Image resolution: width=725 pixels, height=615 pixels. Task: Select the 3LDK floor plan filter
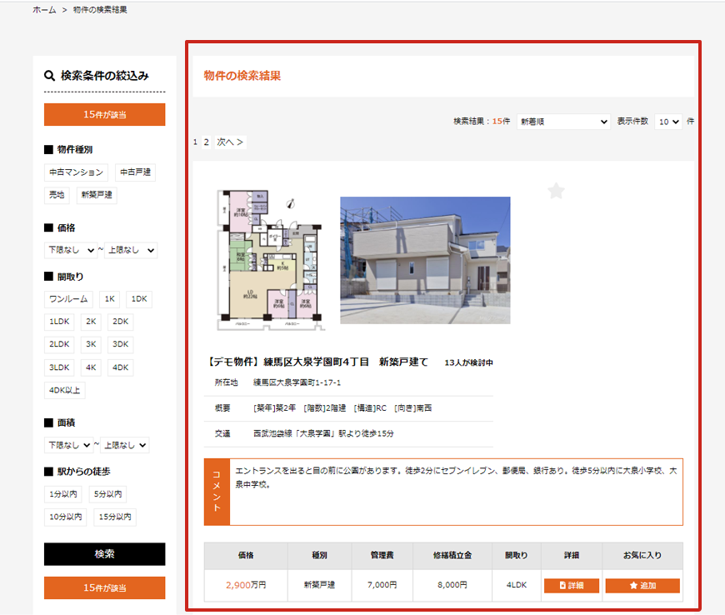tap(59, 367)
